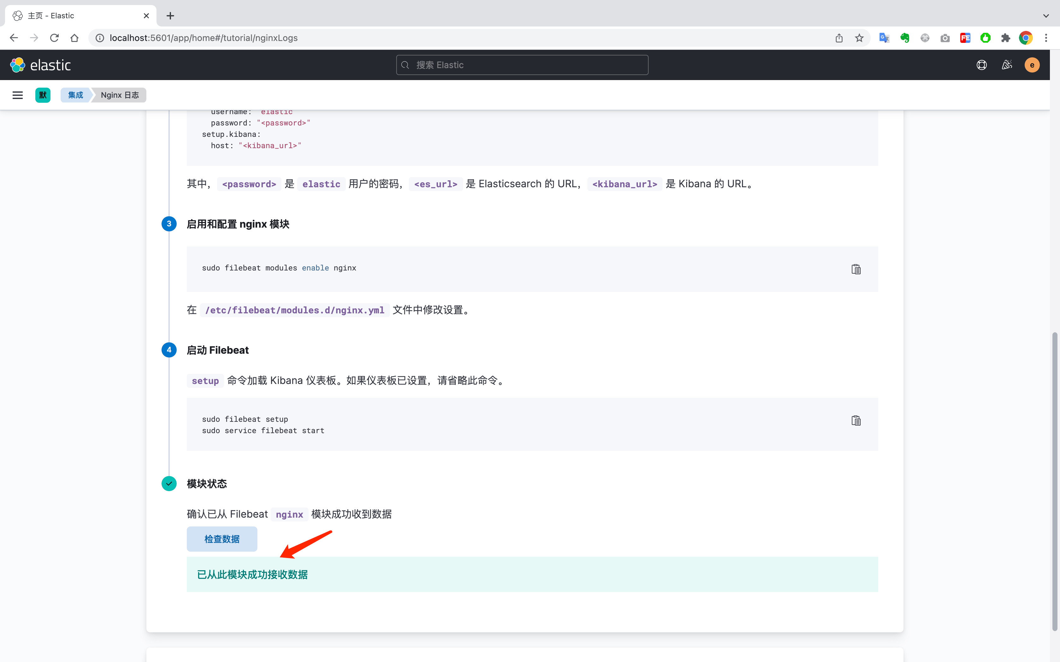The image size is (1060, 662).
Task: Open Chrome profile avatar
Action: pyautogui.click(x=1026, y=38)
